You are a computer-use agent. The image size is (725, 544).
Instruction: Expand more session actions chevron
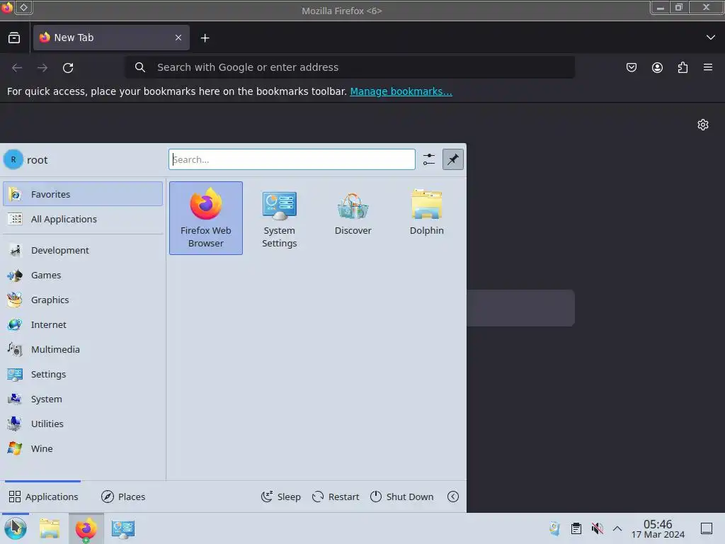pyautogui.click(x=453, y=497)
